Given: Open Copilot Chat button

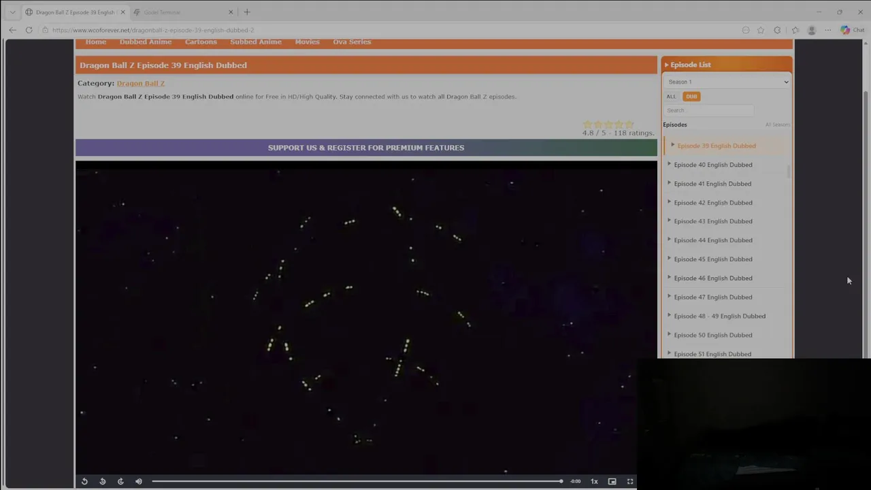Looking at the screenshot, I should click(x=852, y=30).
